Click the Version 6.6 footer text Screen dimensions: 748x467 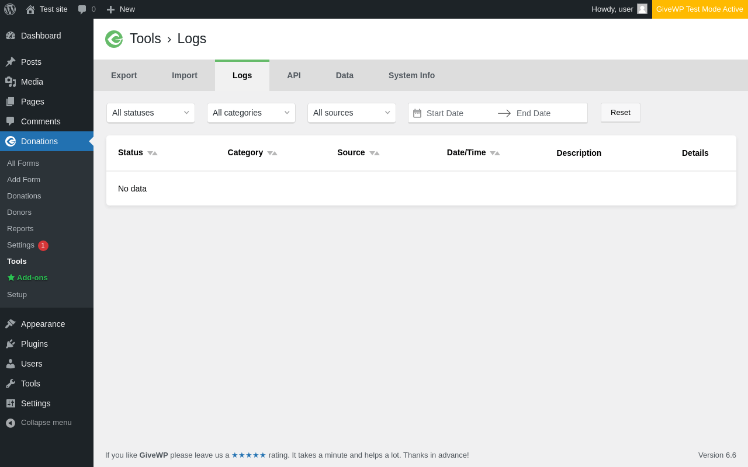[x=717, y=455]
